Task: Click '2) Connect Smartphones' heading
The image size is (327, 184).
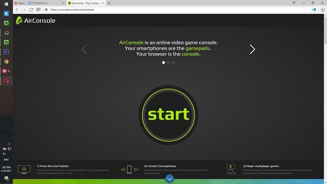Action: 160,166
